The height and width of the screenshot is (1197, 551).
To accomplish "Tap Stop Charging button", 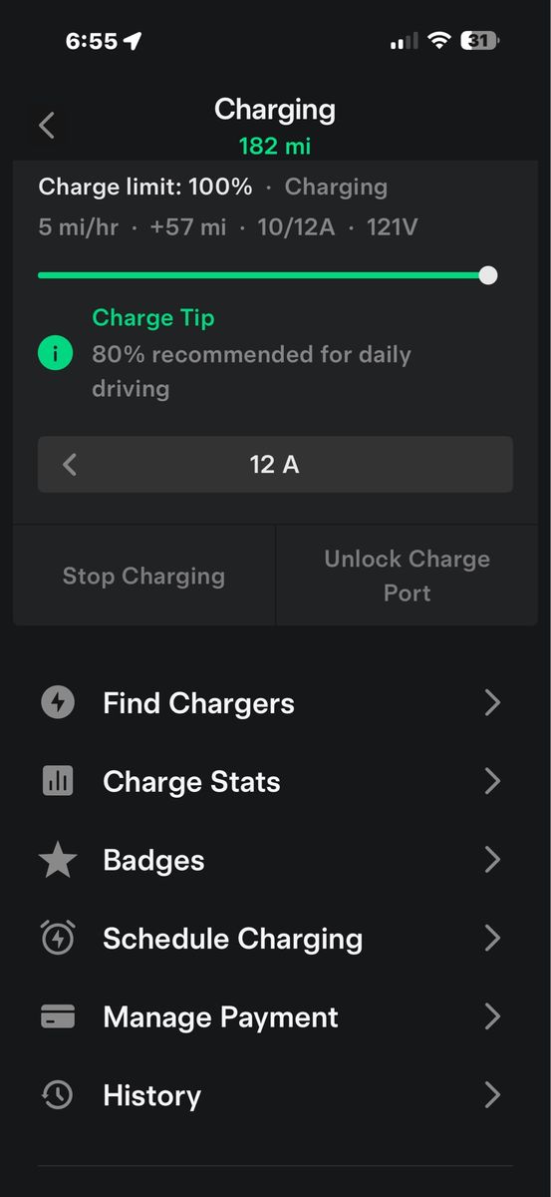I will (143, 576).
